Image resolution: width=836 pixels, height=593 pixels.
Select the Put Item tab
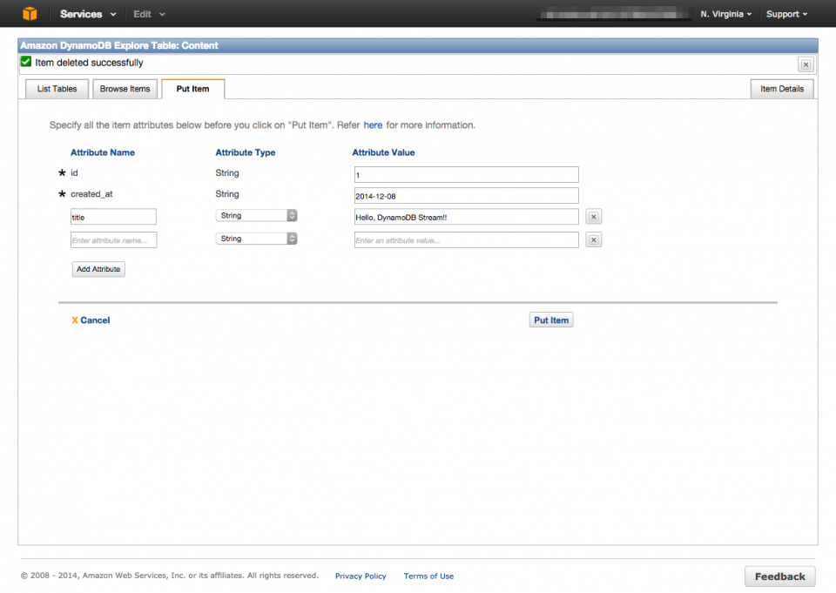tap(193, 89)
